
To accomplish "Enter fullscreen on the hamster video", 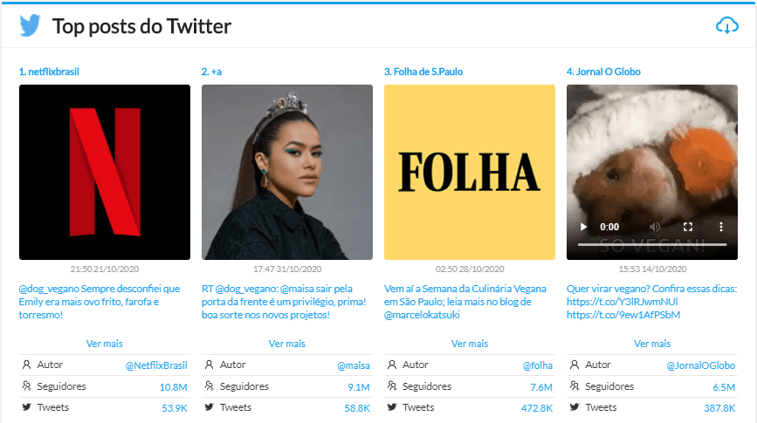I will 688,227.
